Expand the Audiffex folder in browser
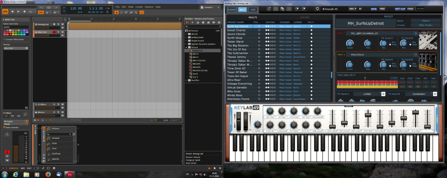This screenshot has height=178, width=447. coord(186,80)
